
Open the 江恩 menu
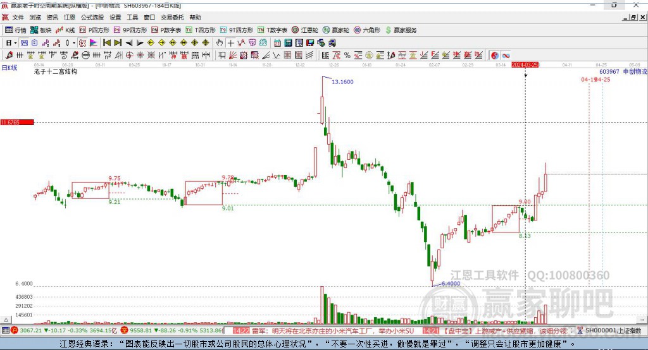[x=70, y=17]
